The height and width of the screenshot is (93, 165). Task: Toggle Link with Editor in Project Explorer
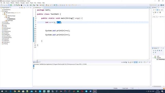click(22, 7)
